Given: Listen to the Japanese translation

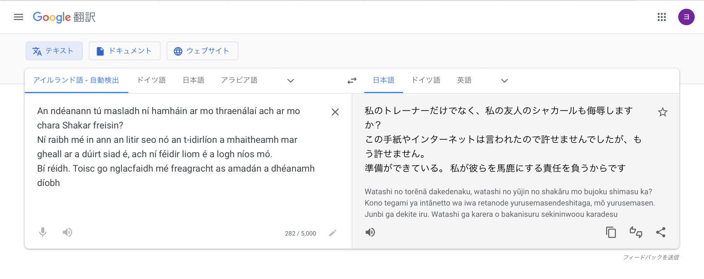Looking at the screenshot, I should pos(370,232).
